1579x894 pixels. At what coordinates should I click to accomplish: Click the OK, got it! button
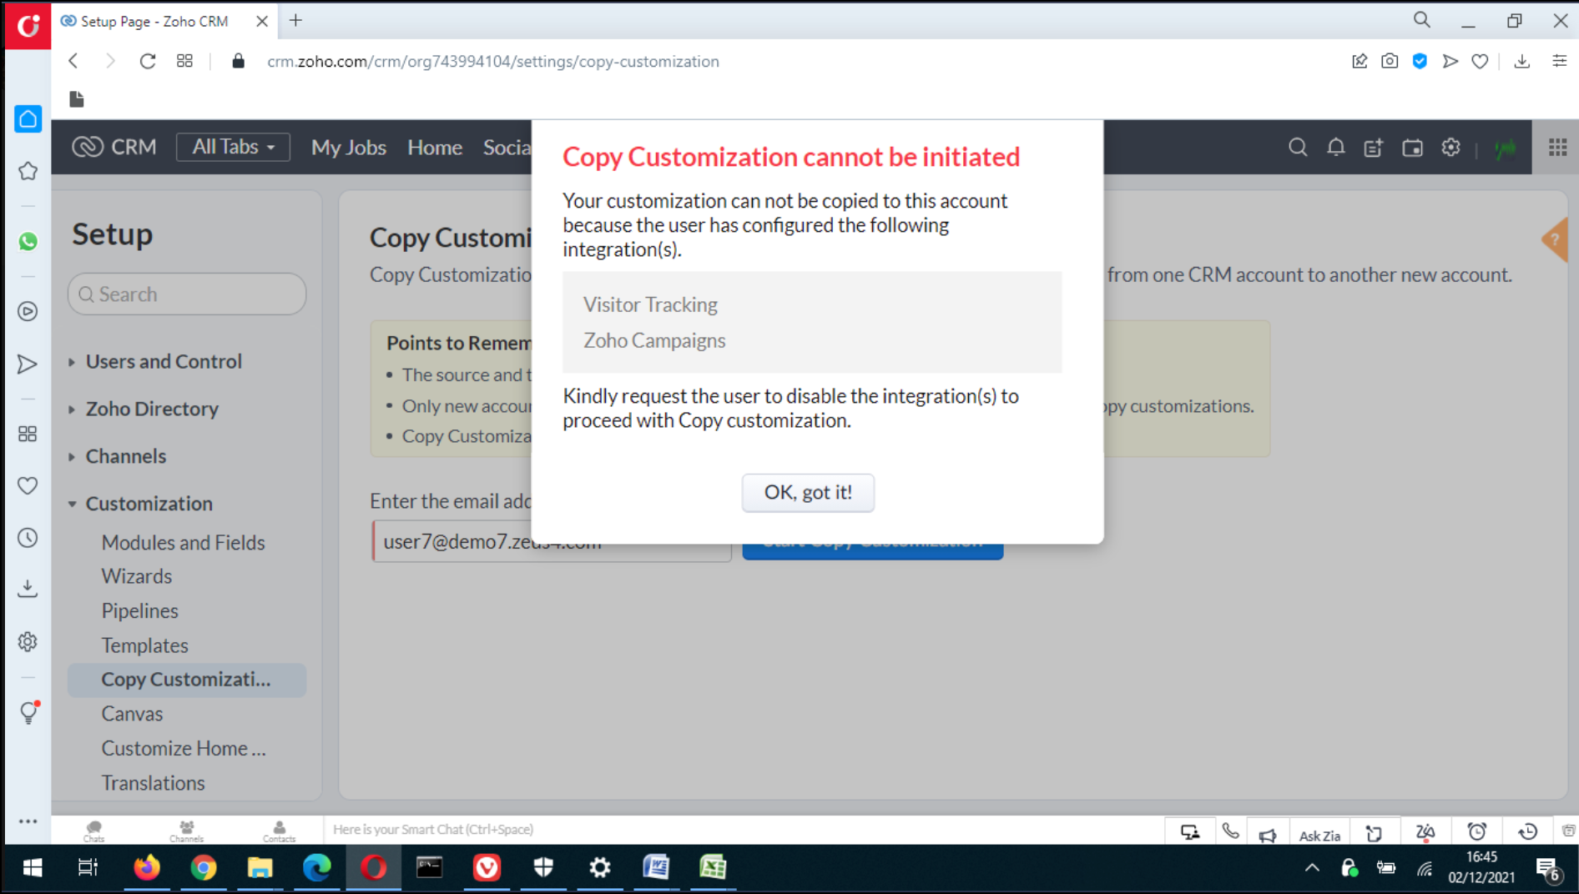[808, 492]
